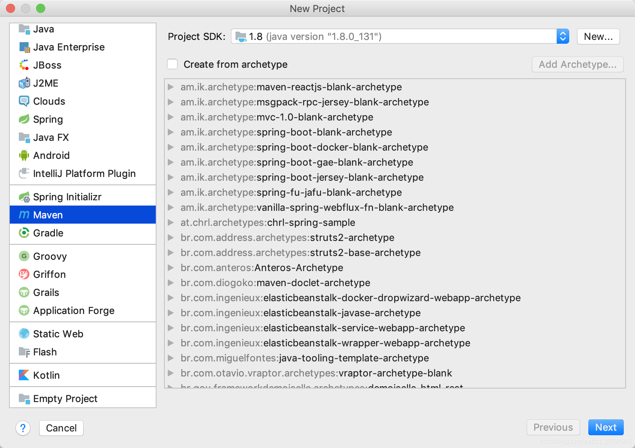Viewport: 635px width, 448px height.
Task: Click the New Project window title
Action: pyautogui.click(x=317, y=9)
